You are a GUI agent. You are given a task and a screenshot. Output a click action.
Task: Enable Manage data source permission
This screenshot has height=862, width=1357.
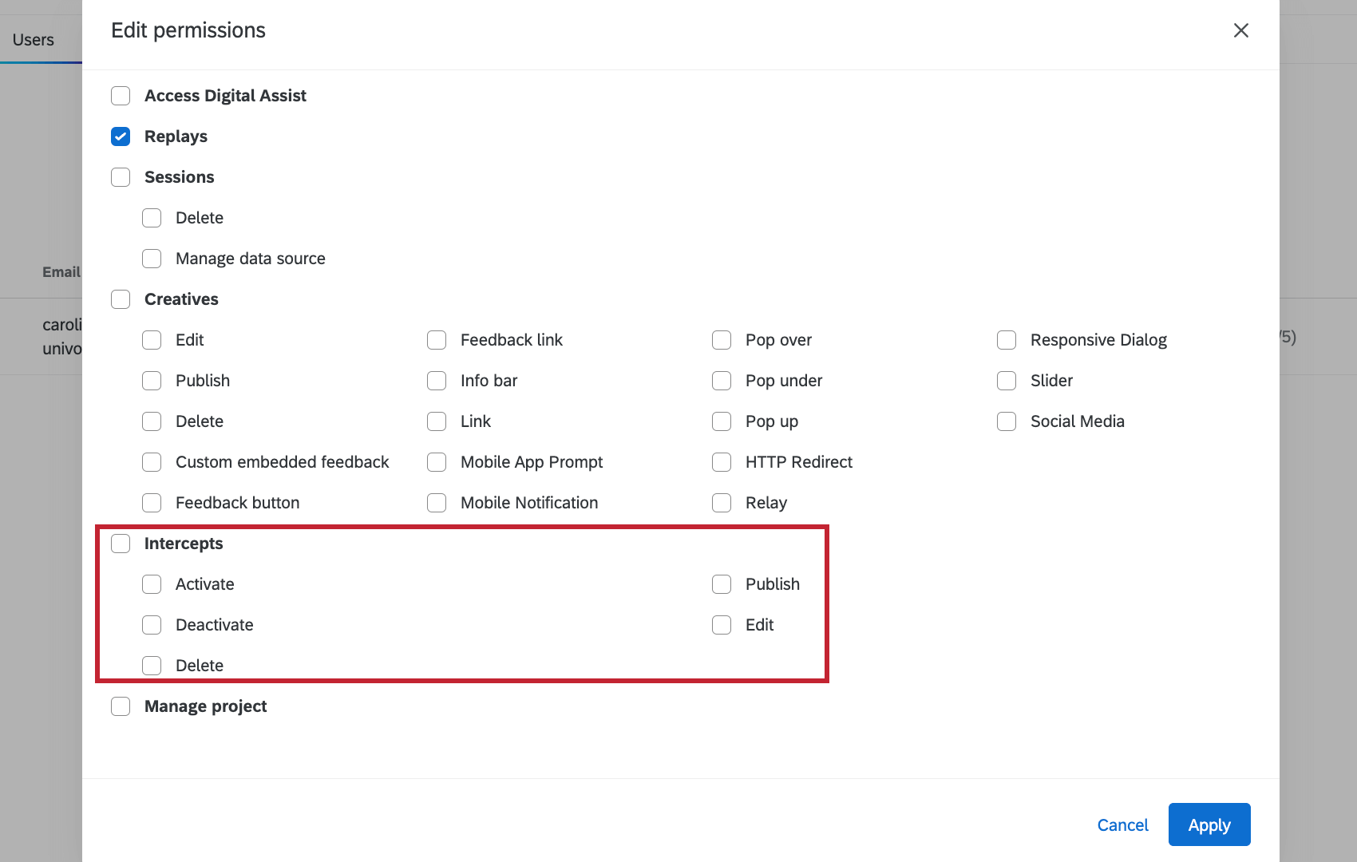152,259
